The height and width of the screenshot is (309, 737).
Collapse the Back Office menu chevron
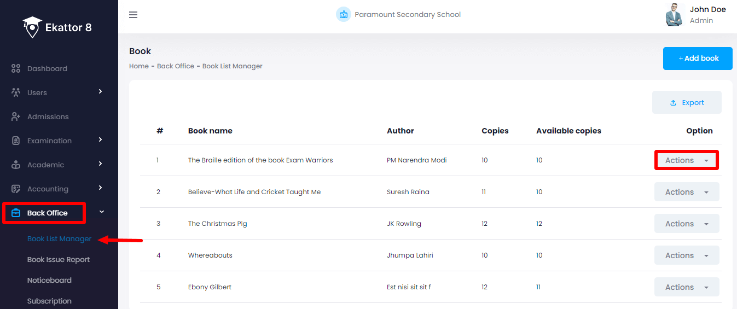[101, 212]
